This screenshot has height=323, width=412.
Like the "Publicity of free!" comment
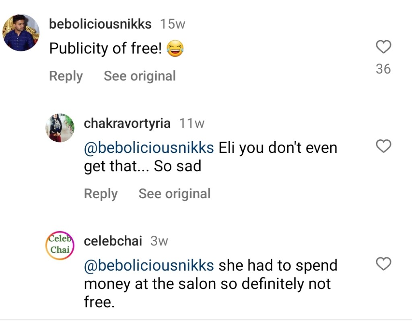pos(383,47)
